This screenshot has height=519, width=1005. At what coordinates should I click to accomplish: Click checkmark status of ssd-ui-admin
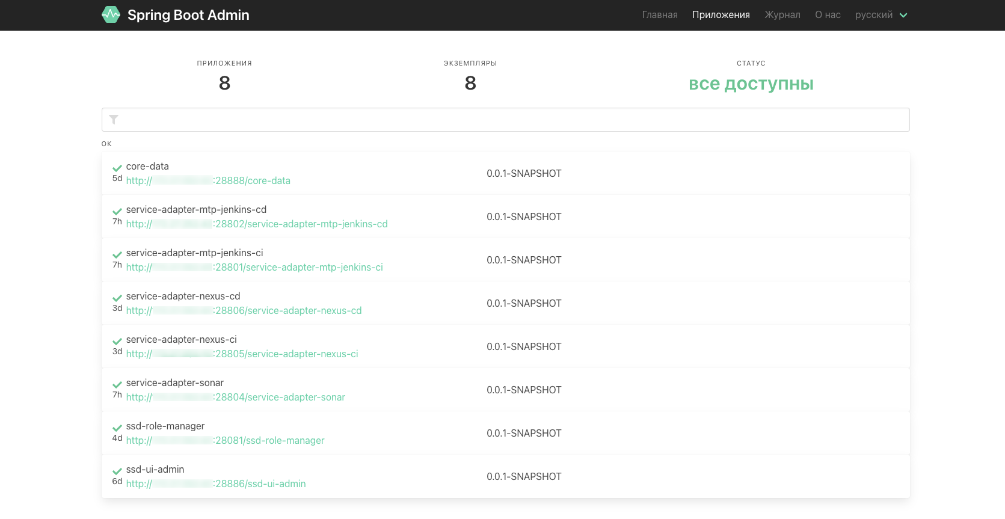(x=117, y=471)
